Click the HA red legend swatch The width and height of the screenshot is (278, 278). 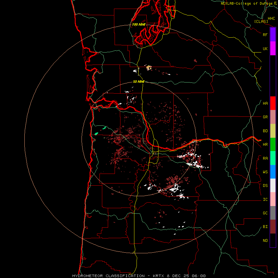tap(273, 103)
